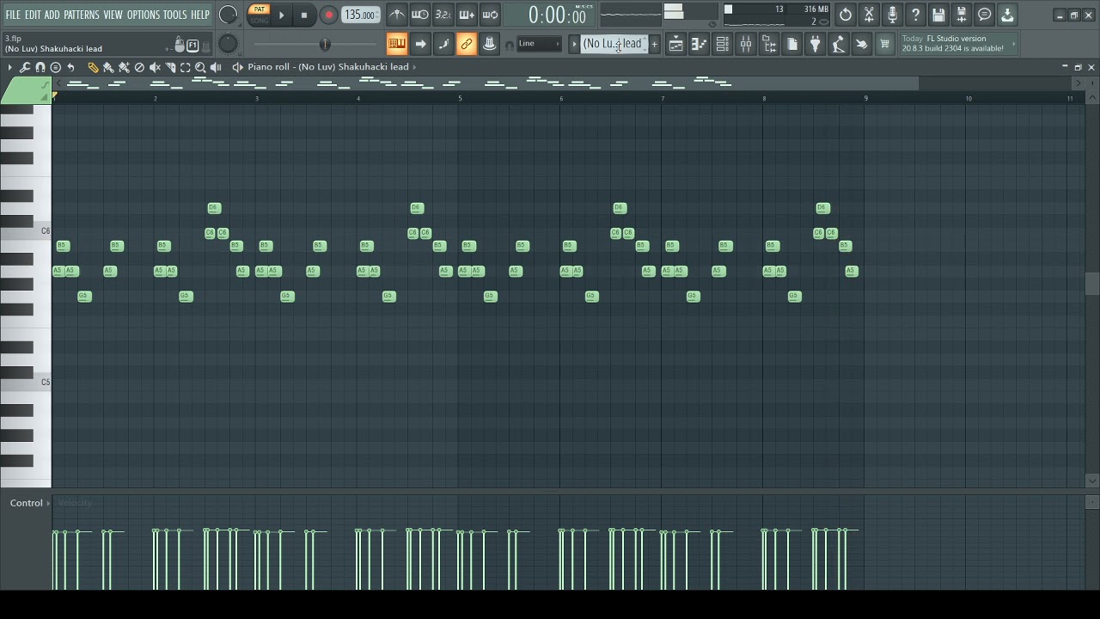Open the Piano roll window icon

pyautogui.click(x=700, y=44)
